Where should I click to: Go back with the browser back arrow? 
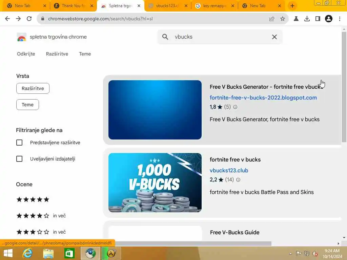point(7,19)
